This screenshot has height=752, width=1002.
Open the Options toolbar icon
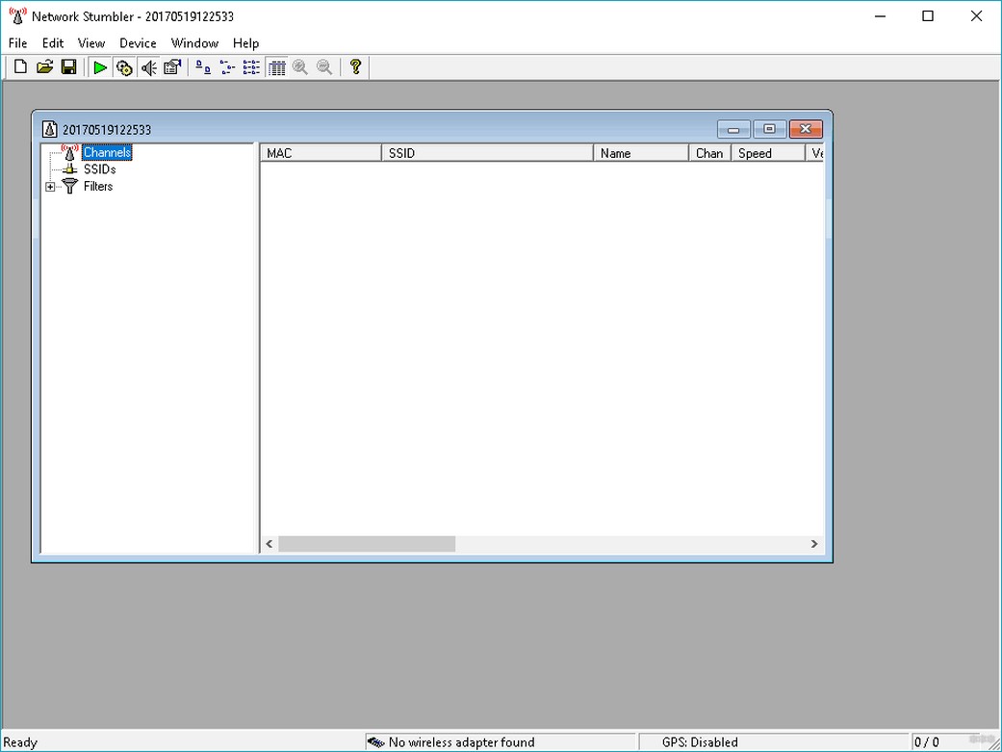(x=172, y=67)
